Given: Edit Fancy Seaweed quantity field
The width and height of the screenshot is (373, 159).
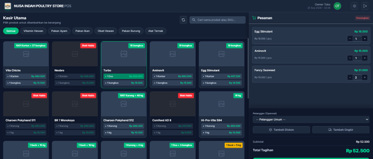Looking at the screenshot, I should click(x=357, y=78).
